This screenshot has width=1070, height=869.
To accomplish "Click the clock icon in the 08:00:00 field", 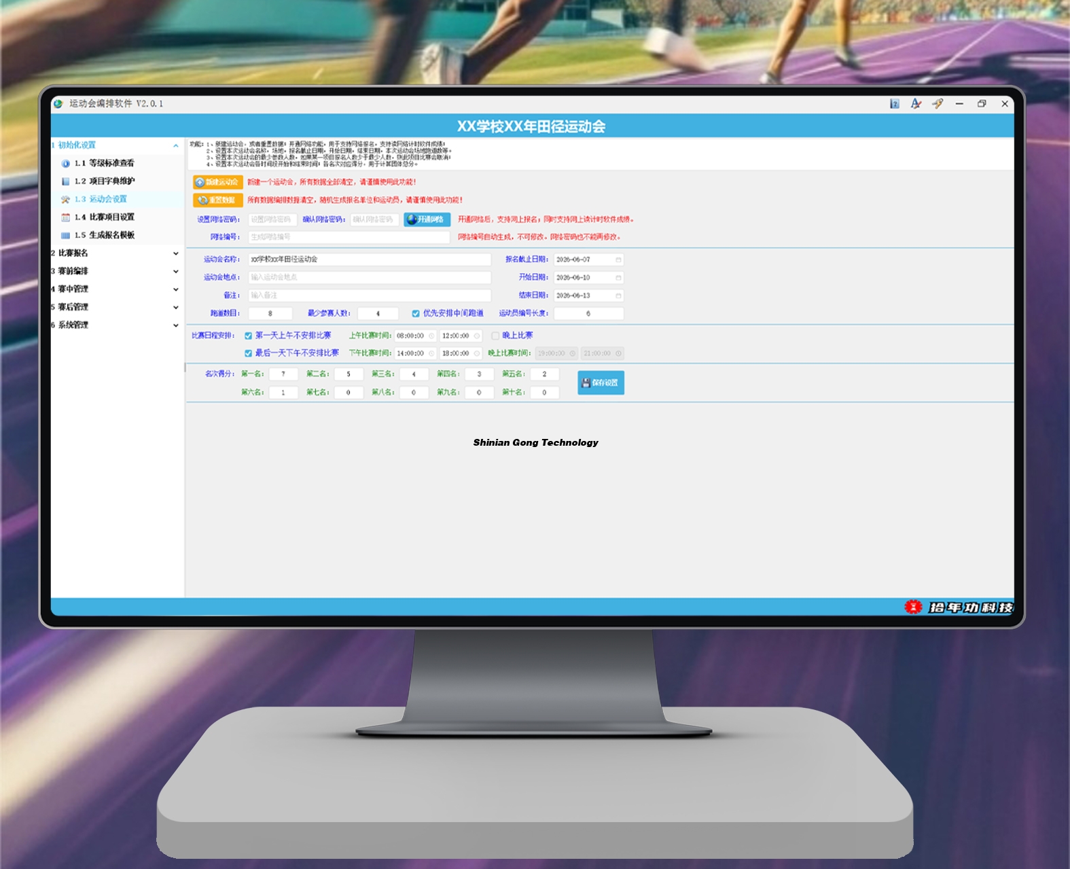I will 431,336.
